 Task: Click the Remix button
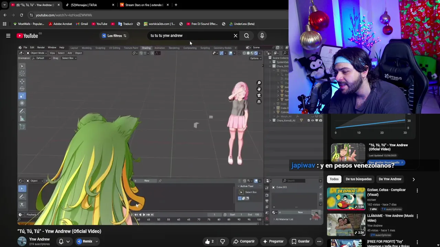85,242
